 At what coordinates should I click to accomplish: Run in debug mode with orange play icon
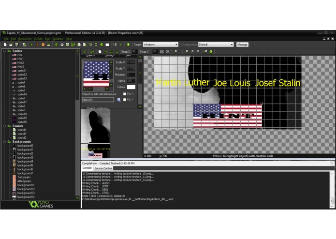37,45
